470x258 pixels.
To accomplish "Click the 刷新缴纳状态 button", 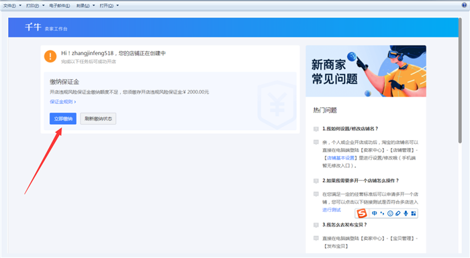I will point(98,119).
